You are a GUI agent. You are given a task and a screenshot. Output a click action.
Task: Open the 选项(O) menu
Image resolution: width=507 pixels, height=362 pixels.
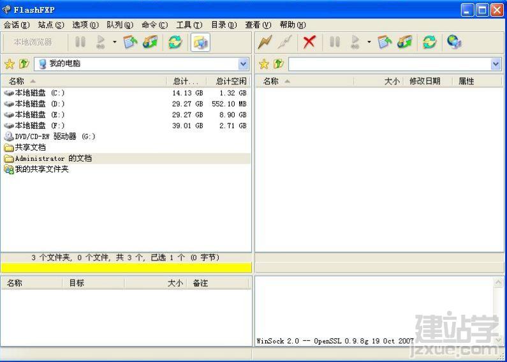coord(85,25)
